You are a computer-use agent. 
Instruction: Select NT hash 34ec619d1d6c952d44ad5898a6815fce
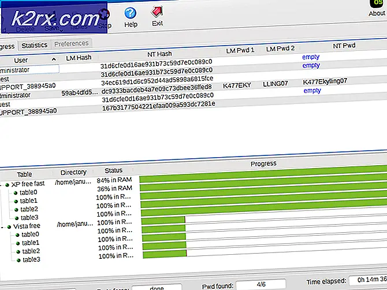[158, 80]
